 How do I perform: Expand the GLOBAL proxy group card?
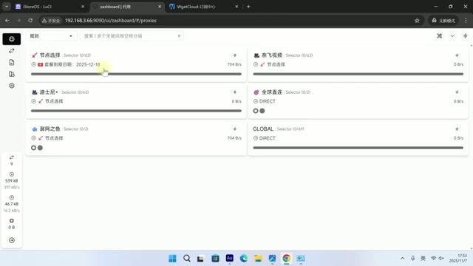click(358, 137)
